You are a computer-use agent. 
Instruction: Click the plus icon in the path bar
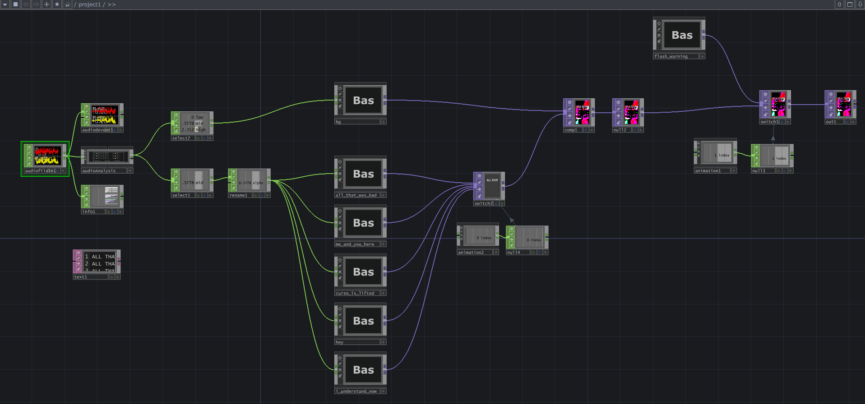click(x=46, y=5)
